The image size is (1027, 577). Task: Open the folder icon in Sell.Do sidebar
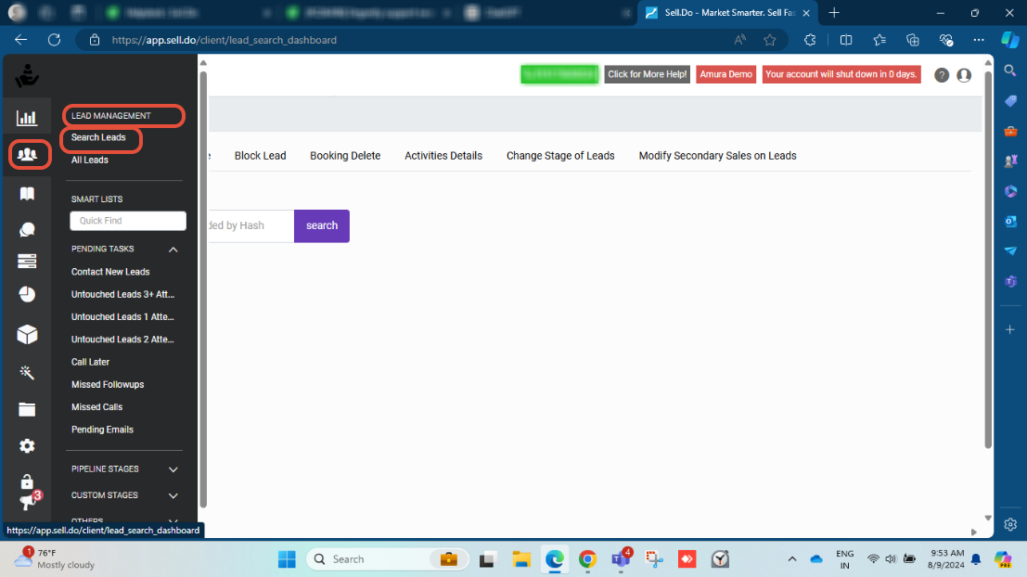click(27, 409)
